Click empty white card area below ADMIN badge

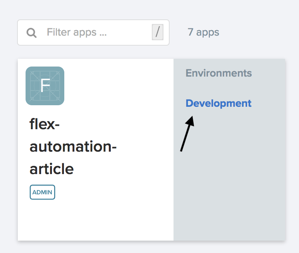point(93,221)
